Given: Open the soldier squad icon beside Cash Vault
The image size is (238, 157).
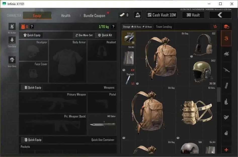Looking at the screenshot, I should point(138,15).
